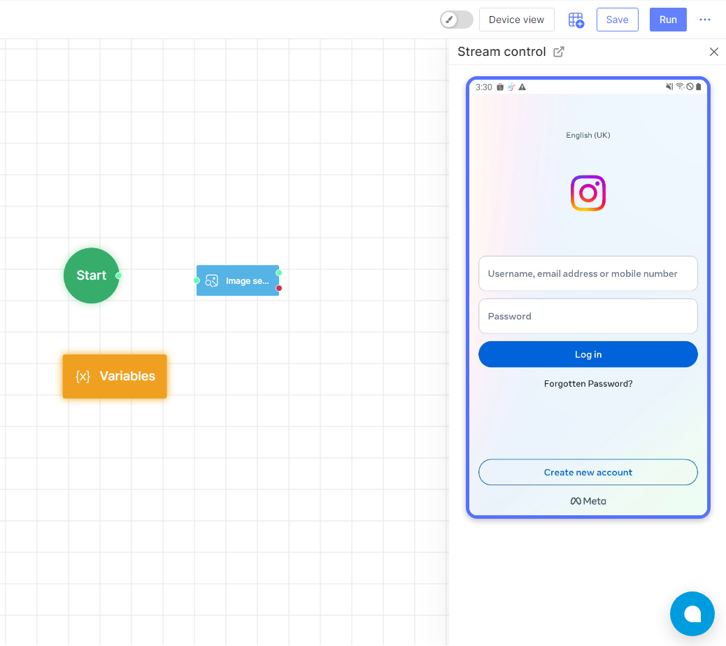Tap the Log in button
The image size is (726, 646).
click(x=588, y=354)
